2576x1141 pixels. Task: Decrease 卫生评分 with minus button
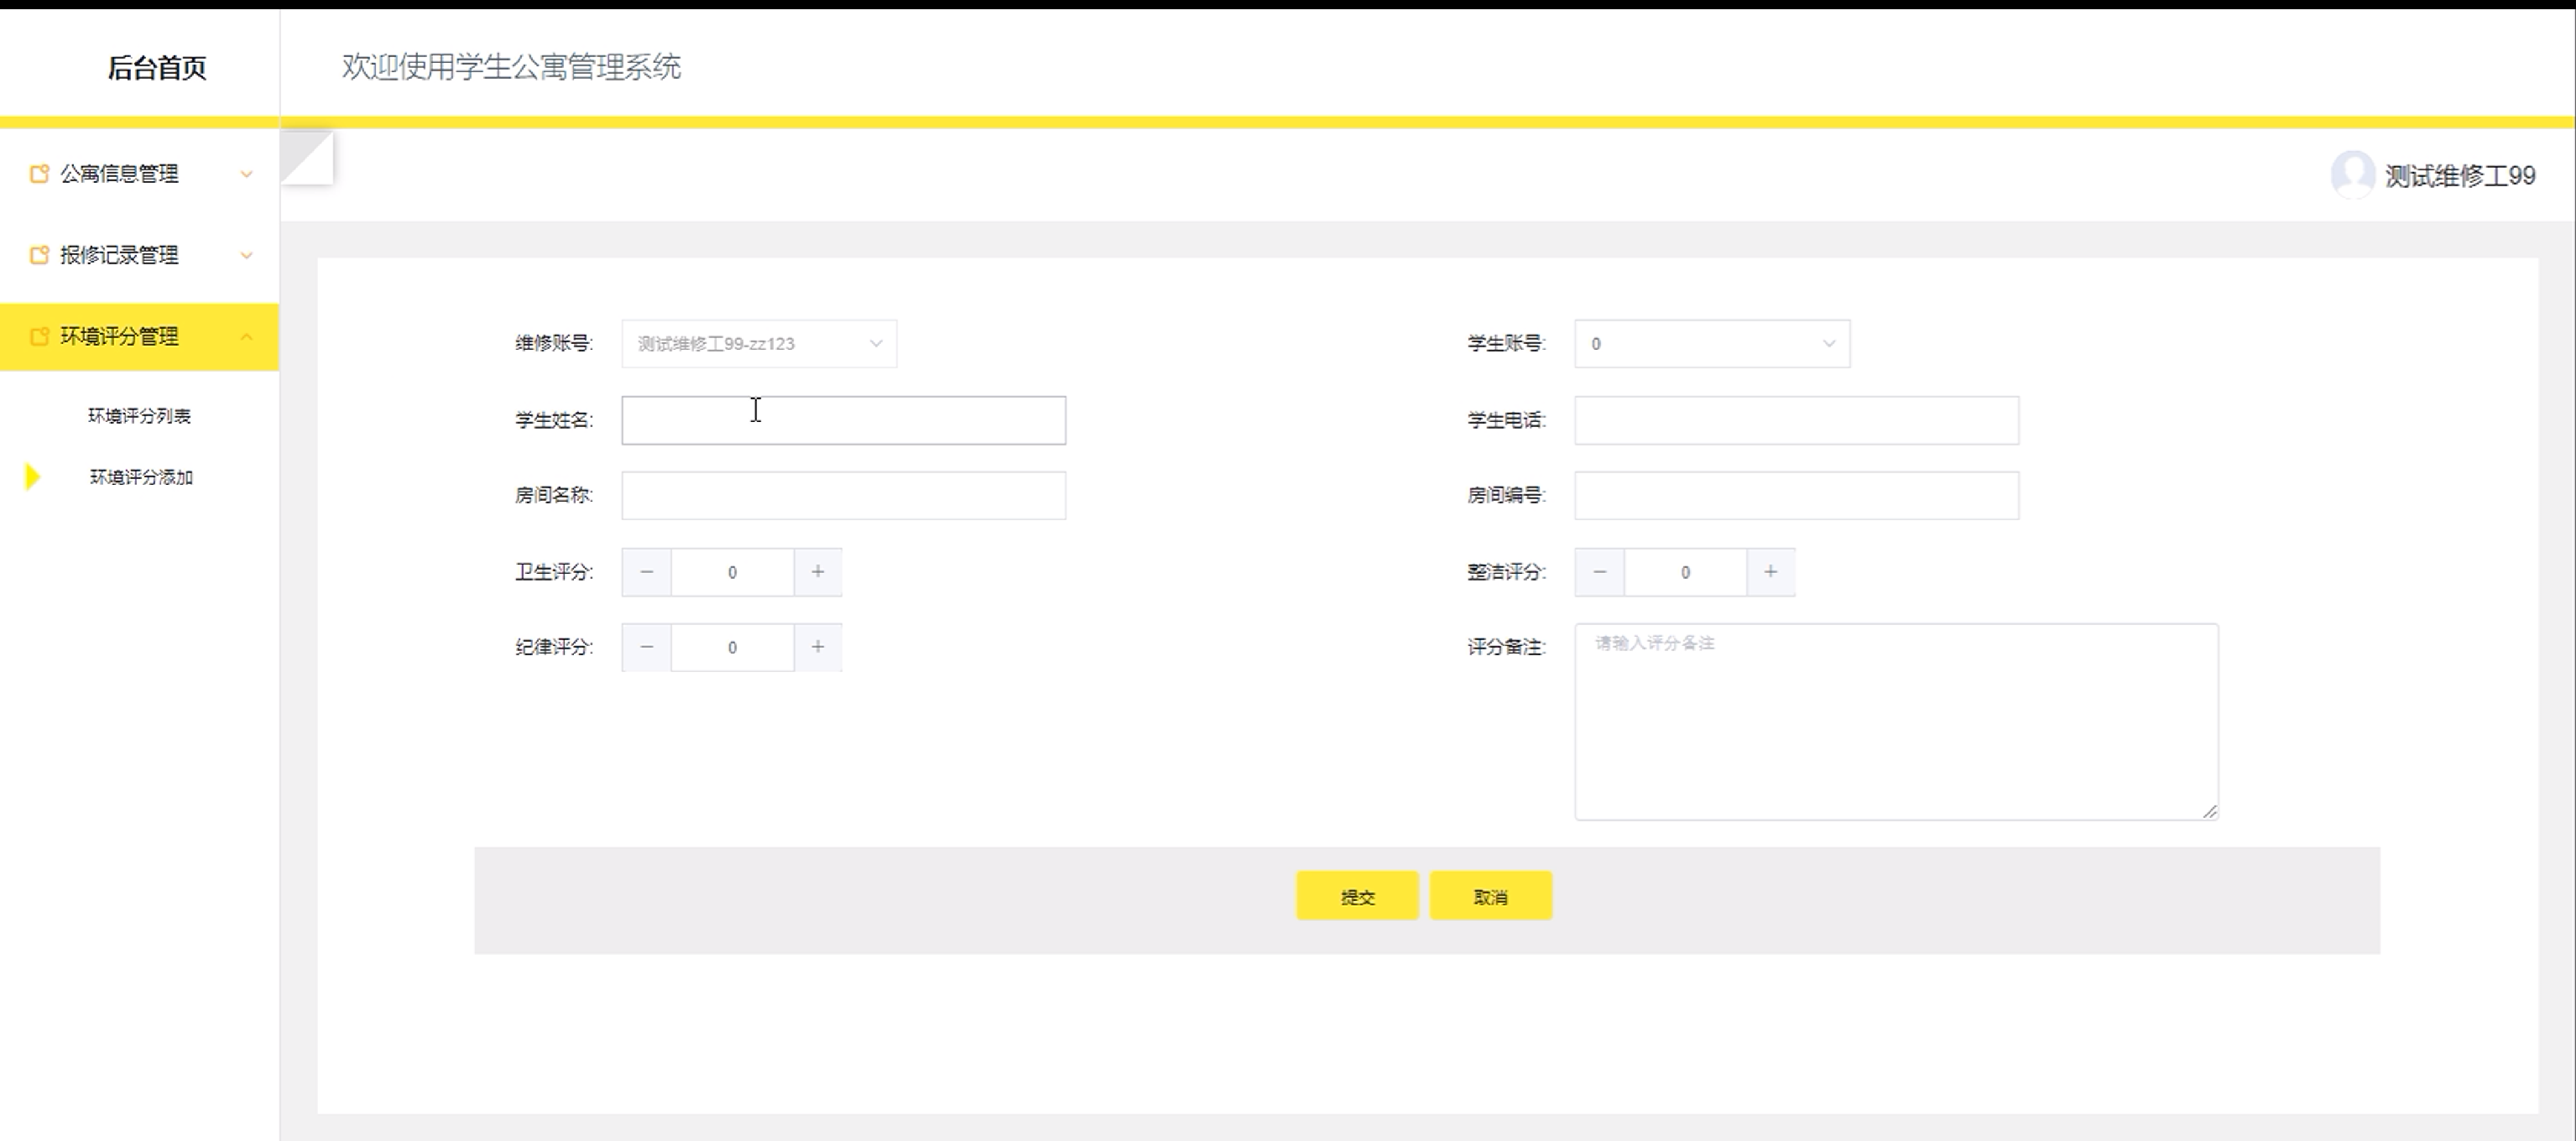(647, 571)
